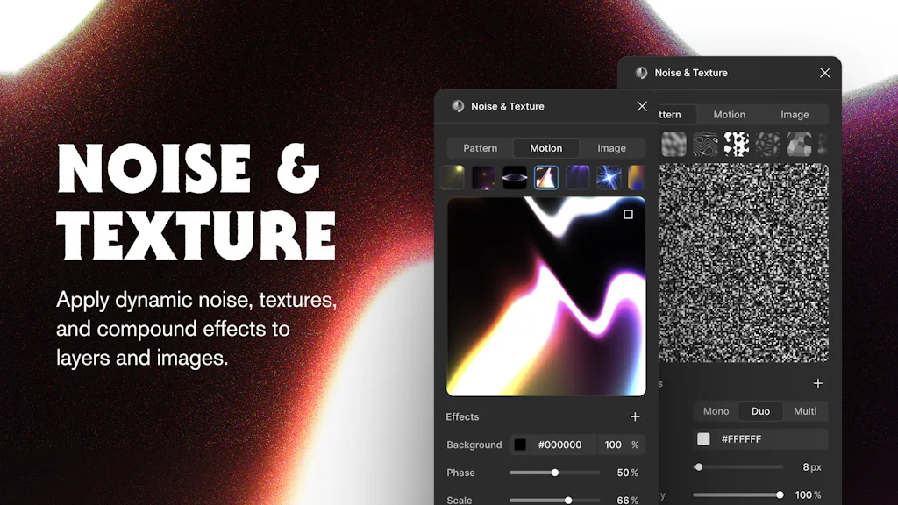Choose the cow-spot pattern preset

(x=737, y=144)
